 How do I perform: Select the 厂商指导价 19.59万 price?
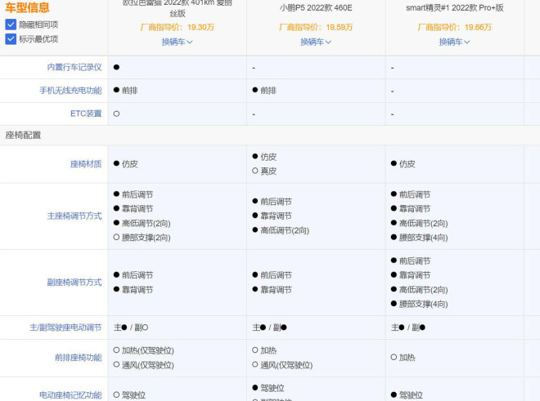click(x=316, y=27)
